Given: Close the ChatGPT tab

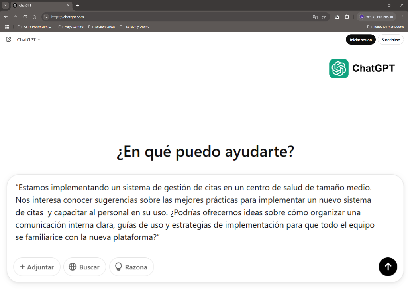Looking at the screenshot, I should click(x=68, y=6).
